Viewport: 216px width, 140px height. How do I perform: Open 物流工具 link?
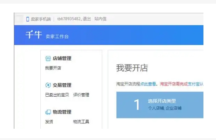pos(81,122)
